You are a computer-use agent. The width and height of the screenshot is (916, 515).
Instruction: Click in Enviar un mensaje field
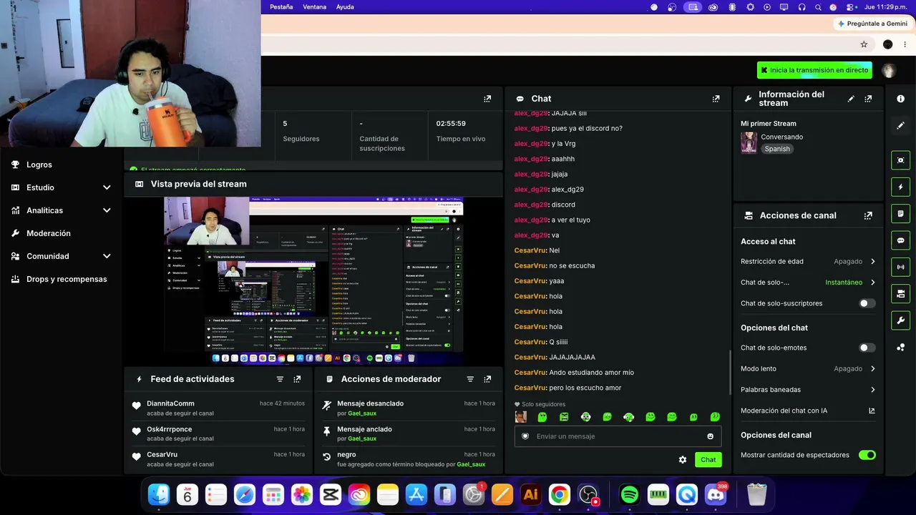tap(619, 436)
